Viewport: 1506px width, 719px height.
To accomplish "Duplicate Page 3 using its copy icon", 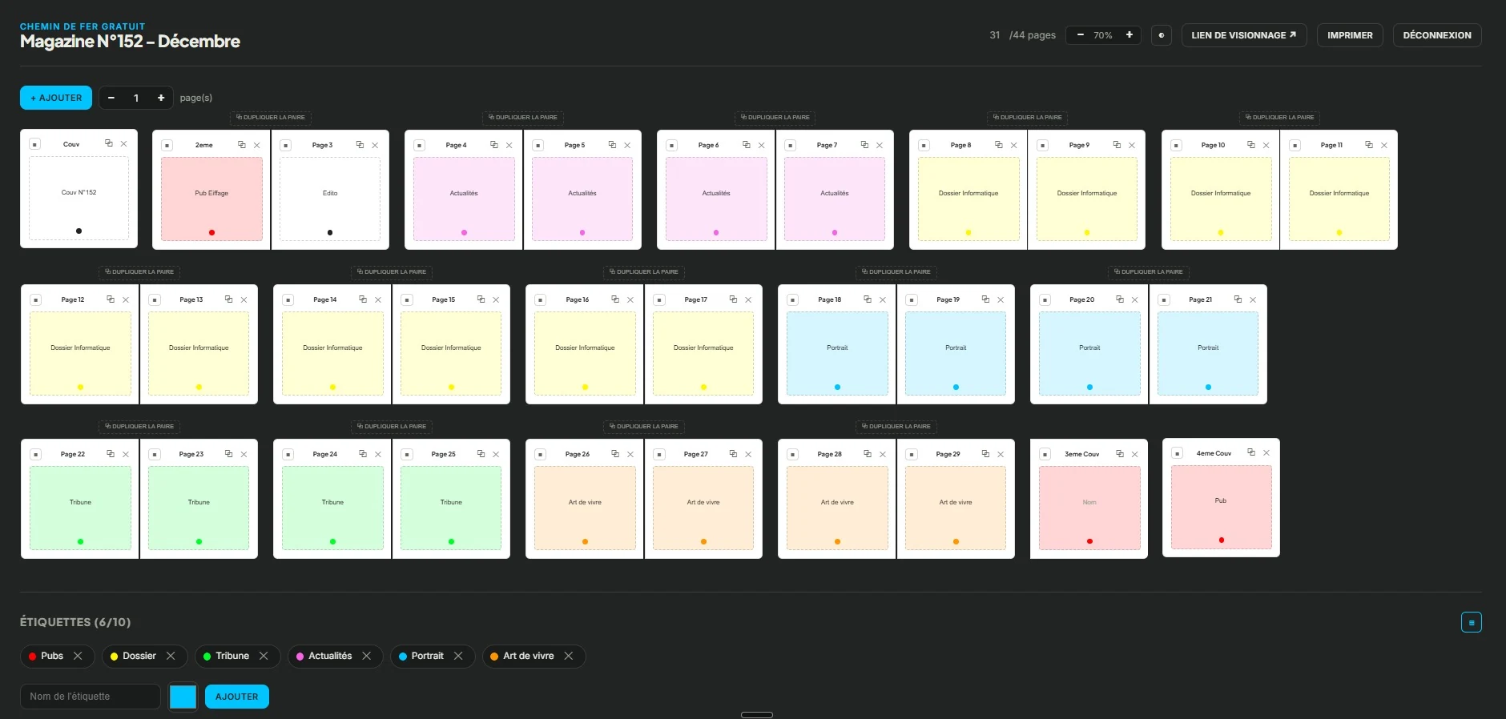I will pyautogui.click(x=360, y=145).
